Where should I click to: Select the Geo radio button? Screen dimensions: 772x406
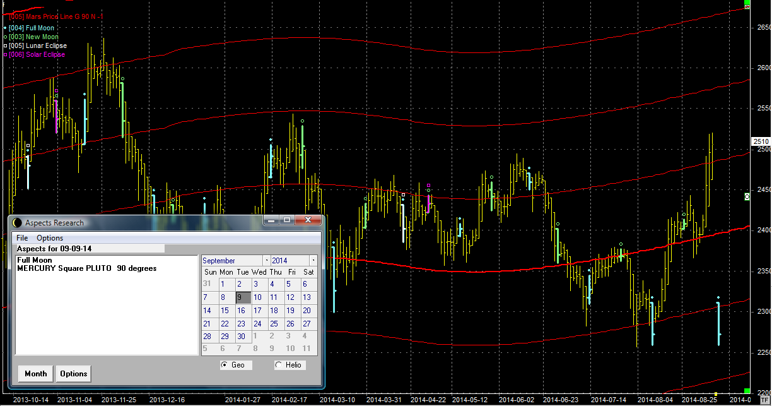[225, 365]
